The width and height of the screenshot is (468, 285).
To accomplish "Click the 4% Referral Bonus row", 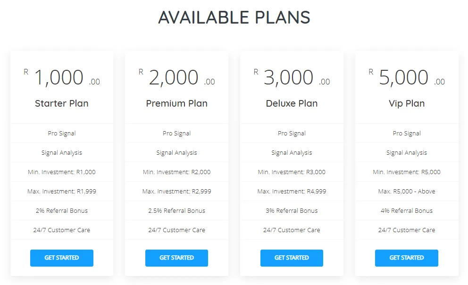I will point(407,210).
